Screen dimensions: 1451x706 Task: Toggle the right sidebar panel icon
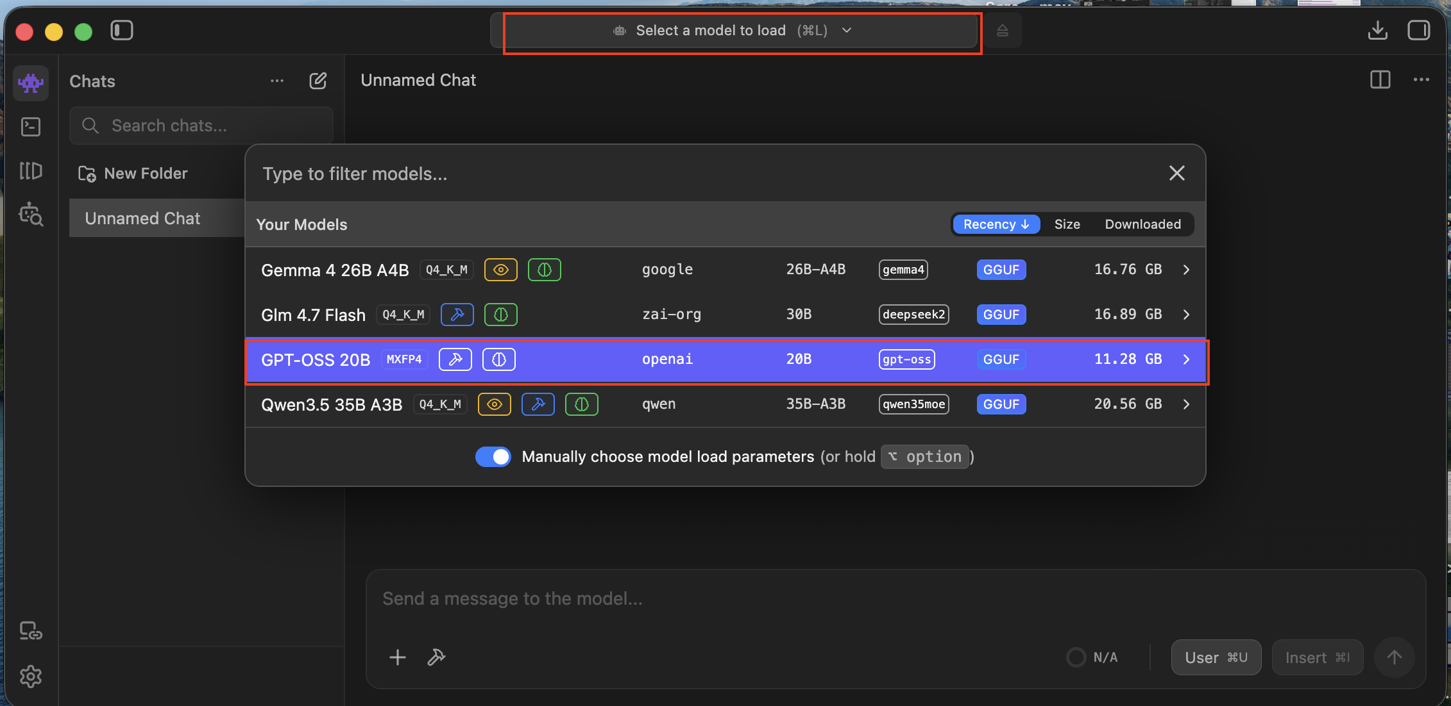[1419, 30]
